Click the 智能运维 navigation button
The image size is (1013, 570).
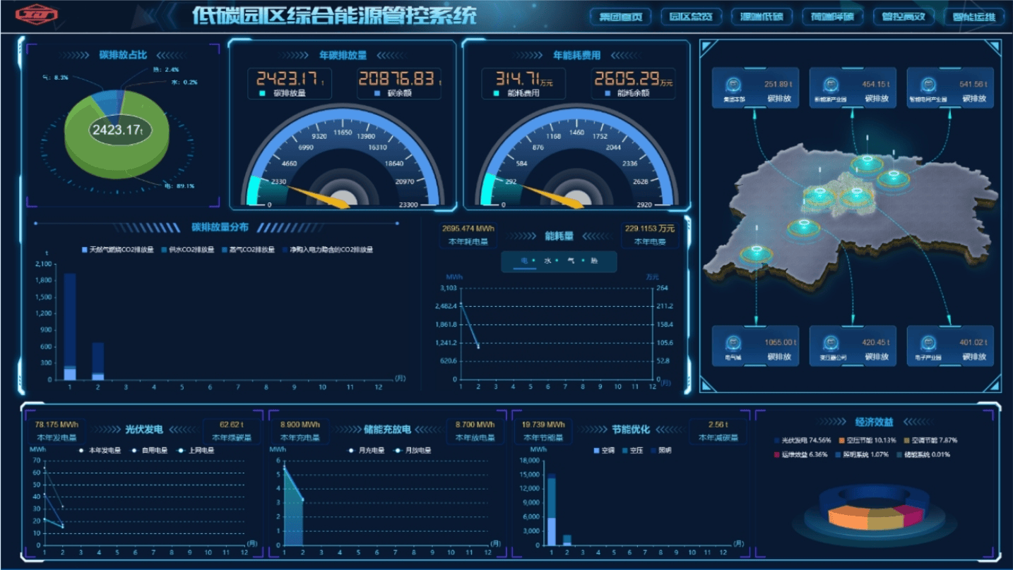tap(973, 17)
